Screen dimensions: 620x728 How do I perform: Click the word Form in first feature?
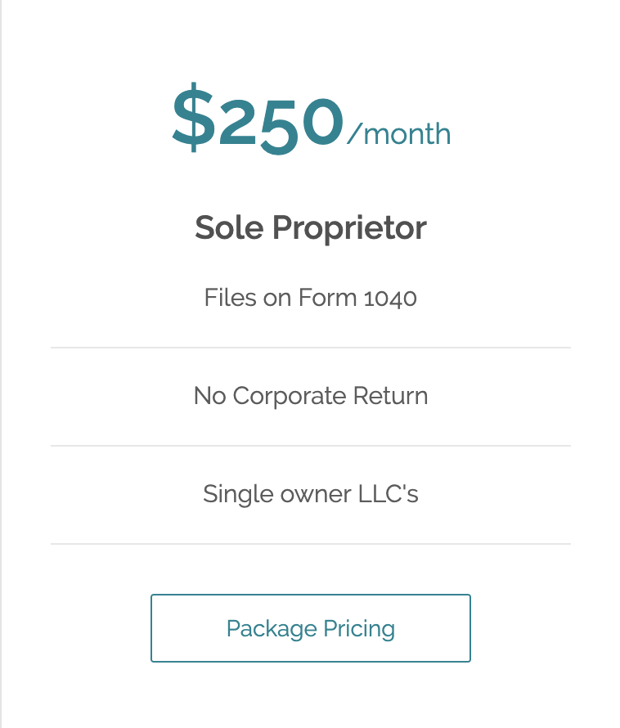[x=327, y=298]
